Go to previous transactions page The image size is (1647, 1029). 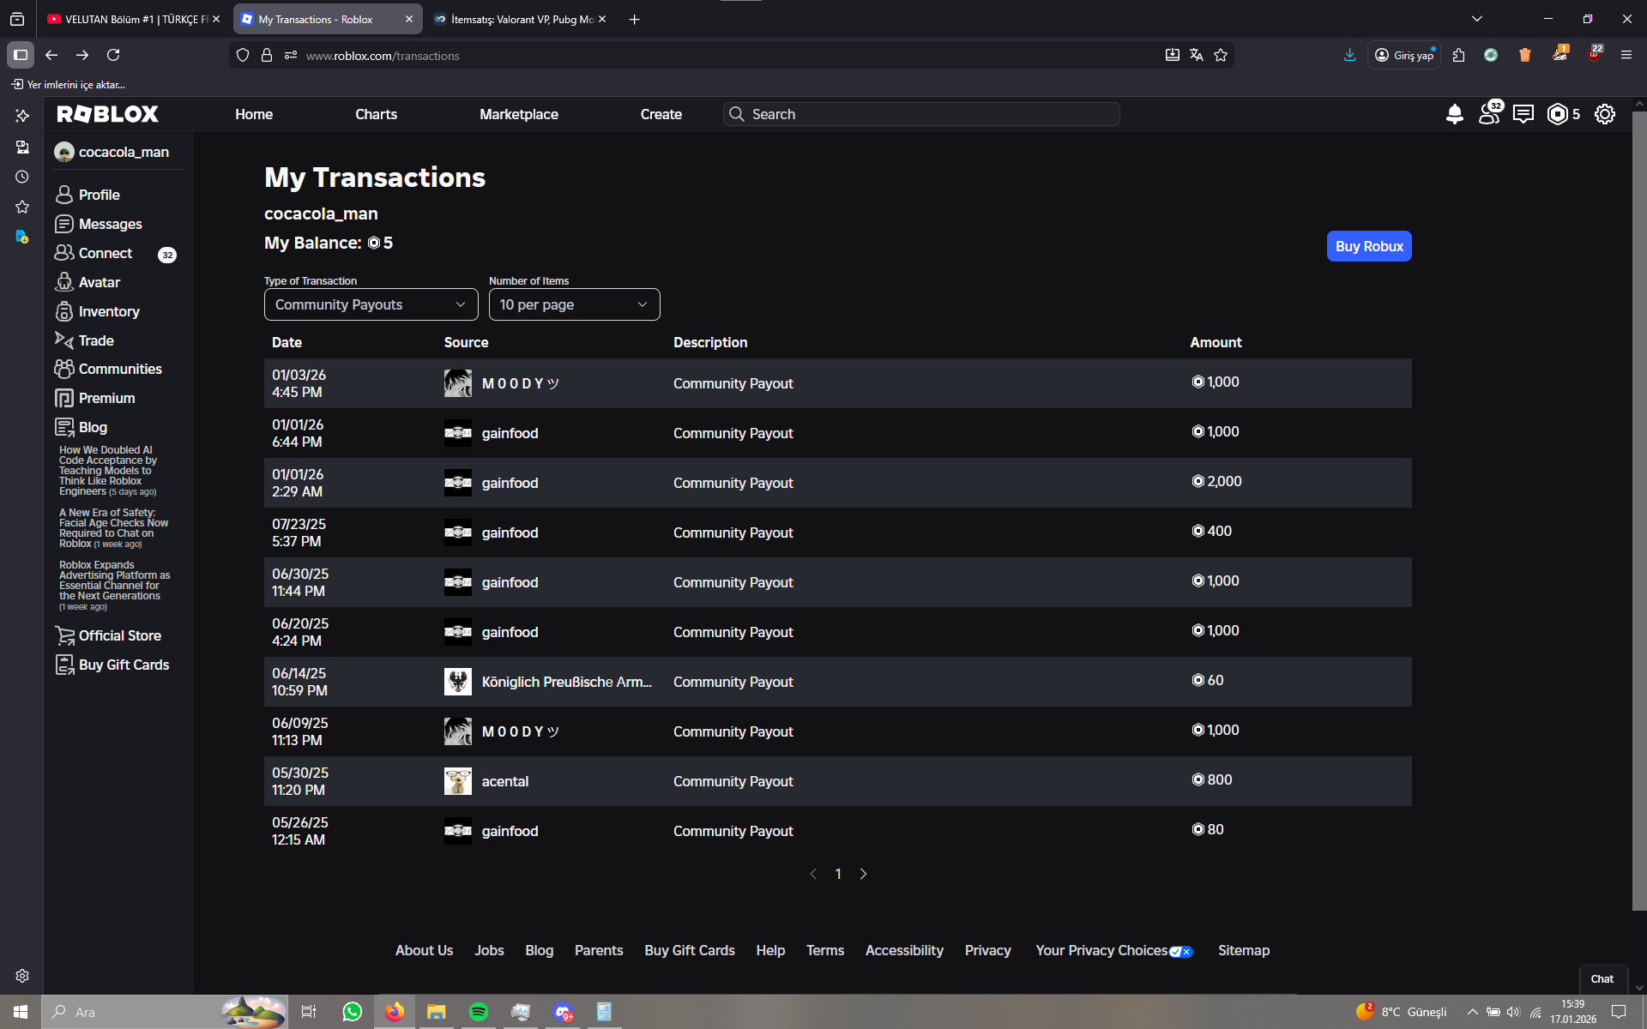click(813, 874)
